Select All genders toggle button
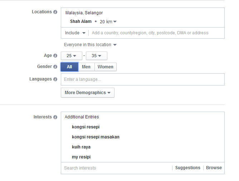 (69, 67)
